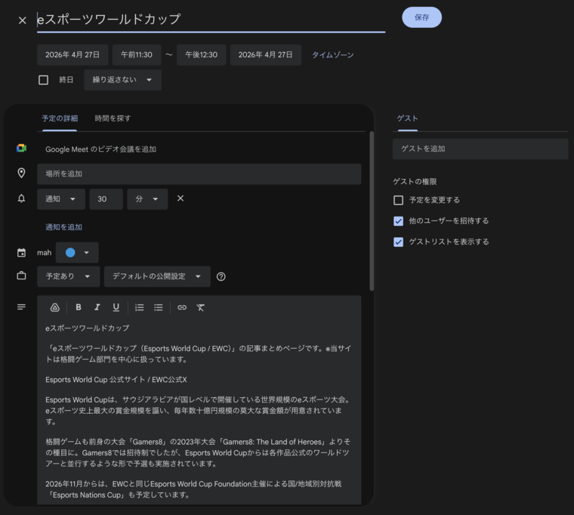Select the ゲスト tab
This screenshot has height=515, width=574.
click(407, 119)
